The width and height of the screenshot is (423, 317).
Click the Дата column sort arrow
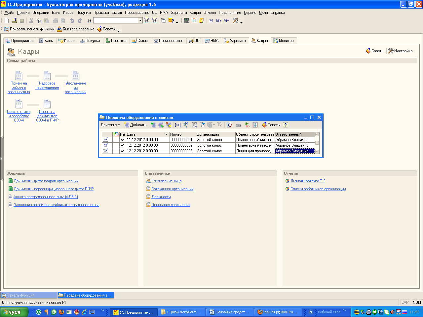(x=167, y=134)
